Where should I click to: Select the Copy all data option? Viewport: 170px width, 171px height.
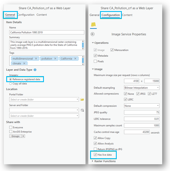tap(11, 84)
